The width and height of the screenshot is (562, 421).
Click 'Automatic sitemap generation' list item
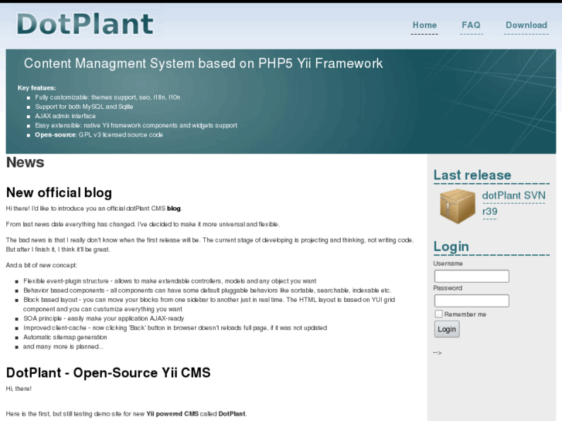pos(65,337)
